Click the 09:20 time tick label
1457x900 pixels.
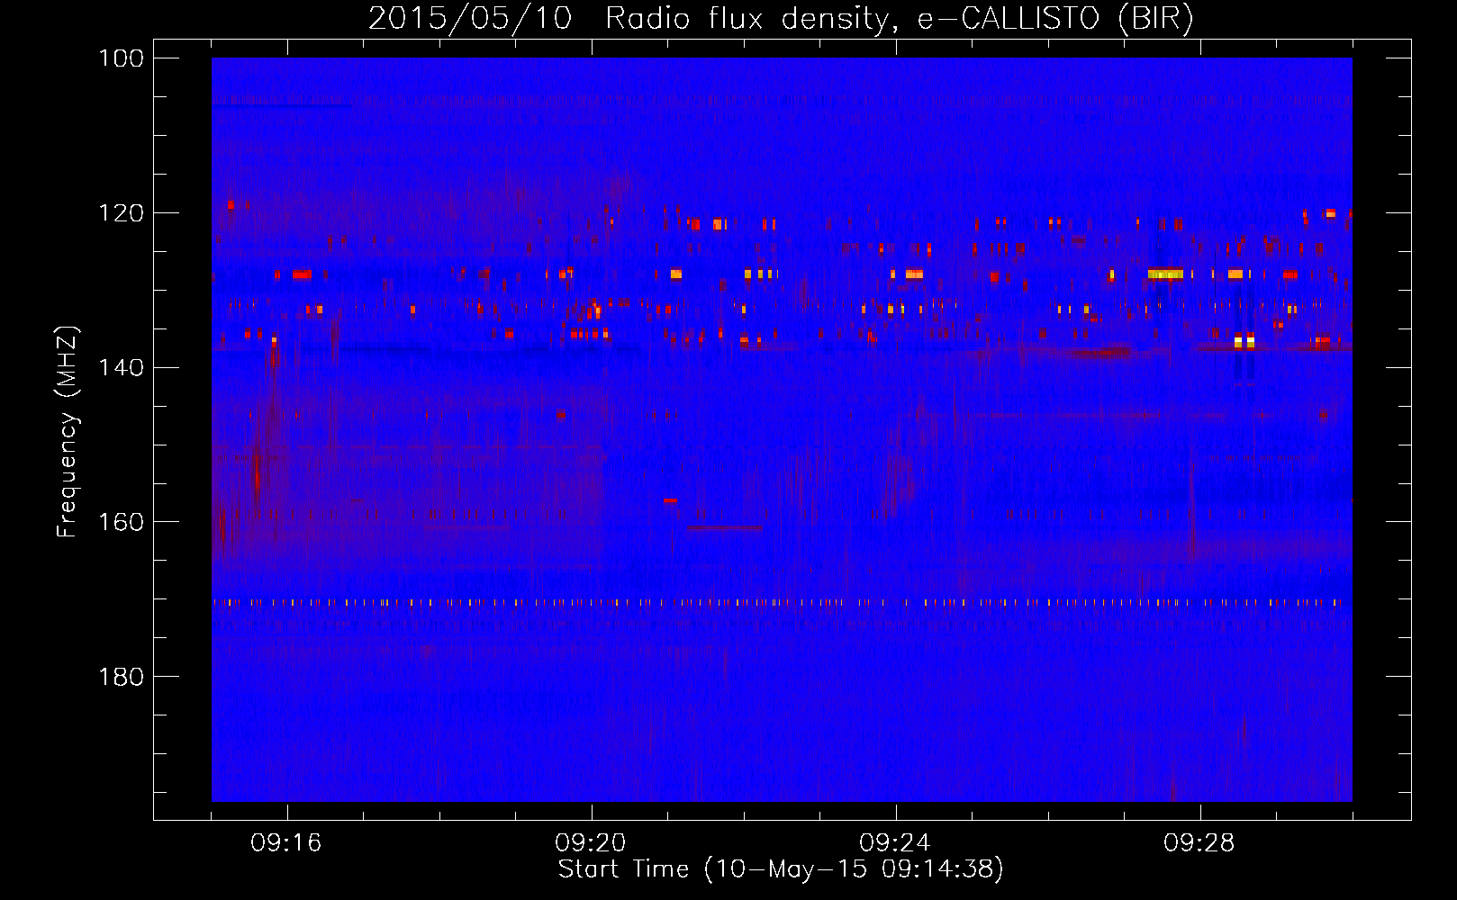[x=592, y=843]
